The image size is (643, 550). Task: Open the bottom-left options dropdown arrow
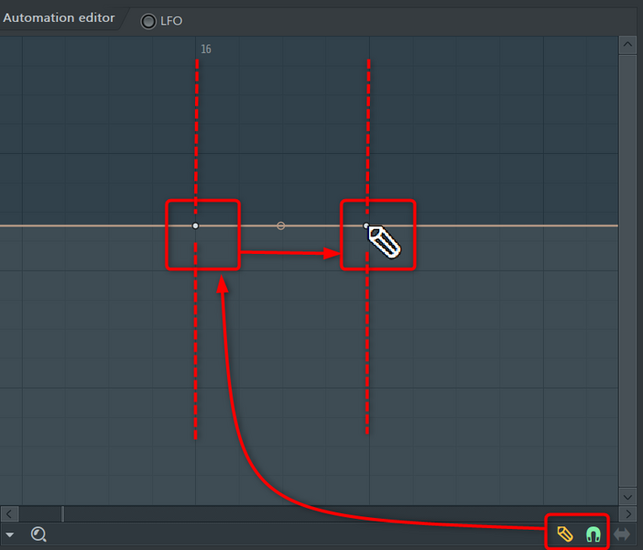coord(10,534)
